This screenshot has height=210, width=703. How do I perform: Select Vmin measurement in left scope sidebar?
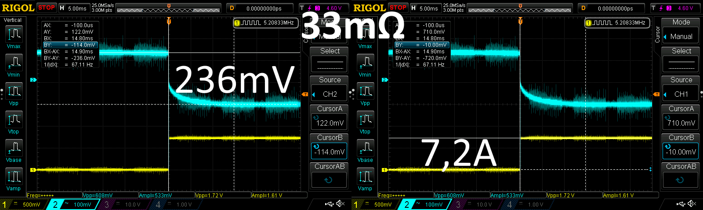14,66
